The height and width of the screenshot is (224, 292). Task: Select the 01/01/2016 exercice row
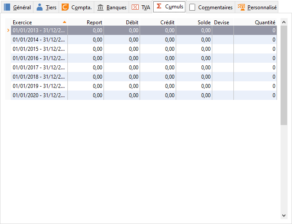pos(144,58)
